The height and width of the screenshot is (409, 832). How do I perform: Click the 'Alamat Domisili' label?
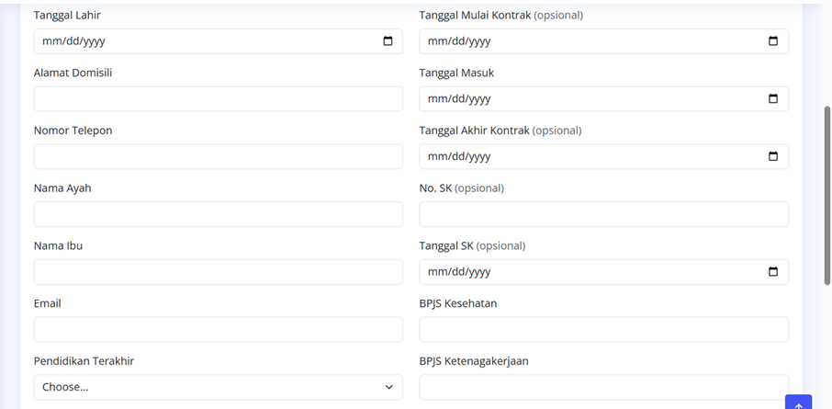tap(73, 73)
